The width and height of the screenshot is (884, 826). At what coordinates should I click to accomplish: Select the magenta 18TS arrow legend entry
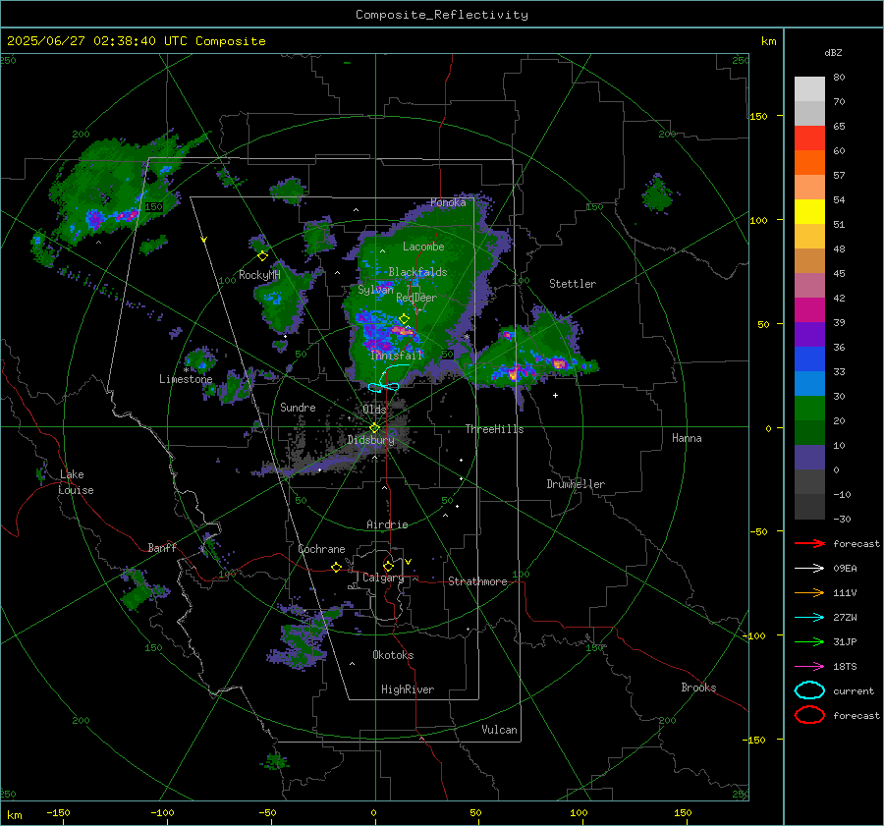click(809, 667)
